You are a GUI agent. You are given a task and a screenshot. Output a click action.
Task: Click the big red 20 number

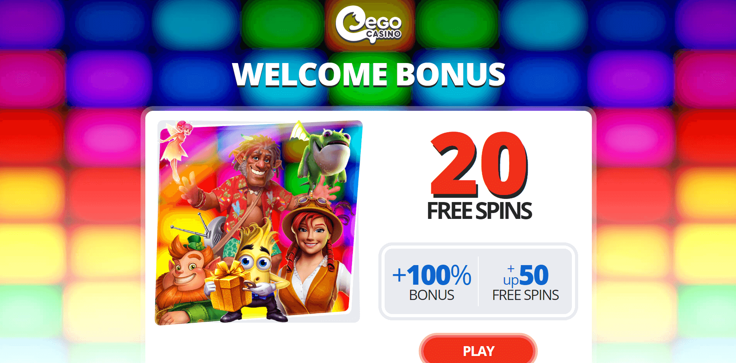(x=479, y=164)
